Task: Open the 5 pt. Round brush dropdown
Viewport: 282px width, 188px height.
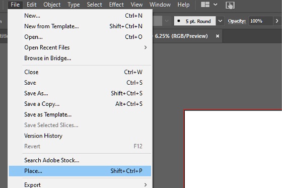Action: point(220,21)
